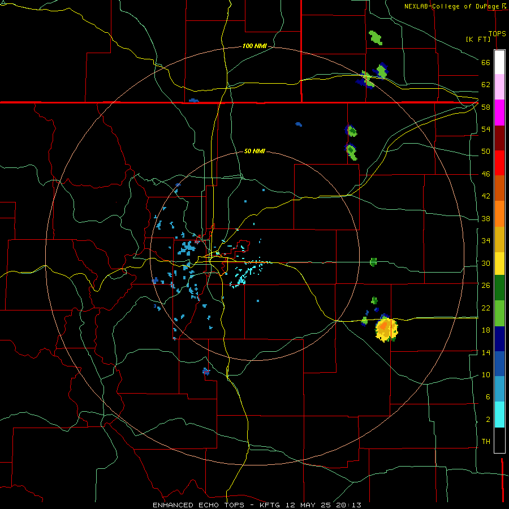
Task: Click the '2' legend value
Action: coord(488,420)
